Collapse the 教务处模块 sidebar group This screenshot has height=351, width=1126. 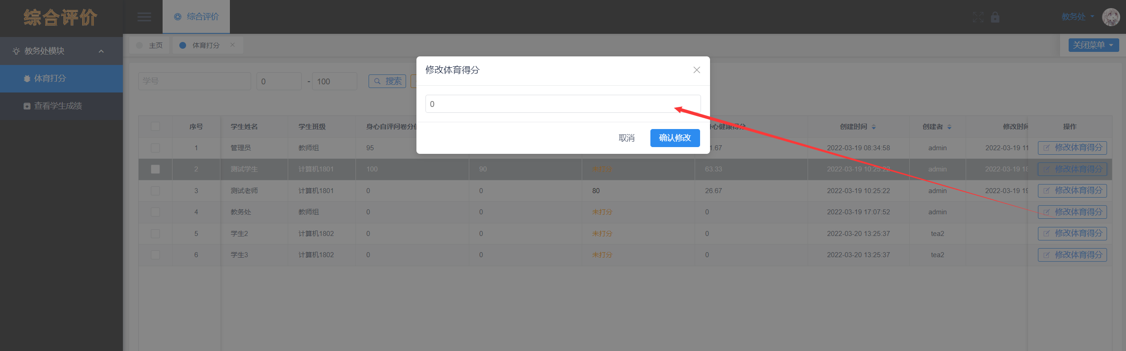point(61,51)
